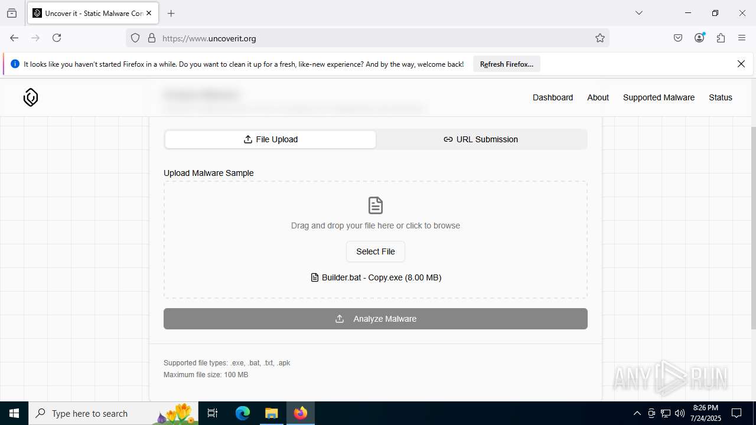The image size is (756, 425).
Task: Save page to Pocket
Action: click(678, 38)
